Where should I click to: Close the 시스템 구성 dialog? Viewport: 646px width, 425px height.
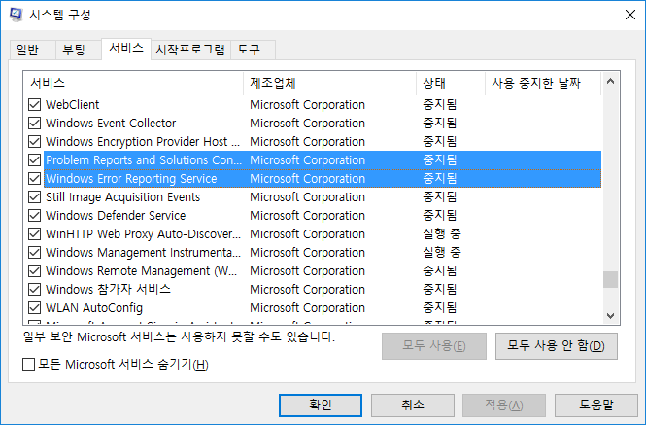(629, 15)
